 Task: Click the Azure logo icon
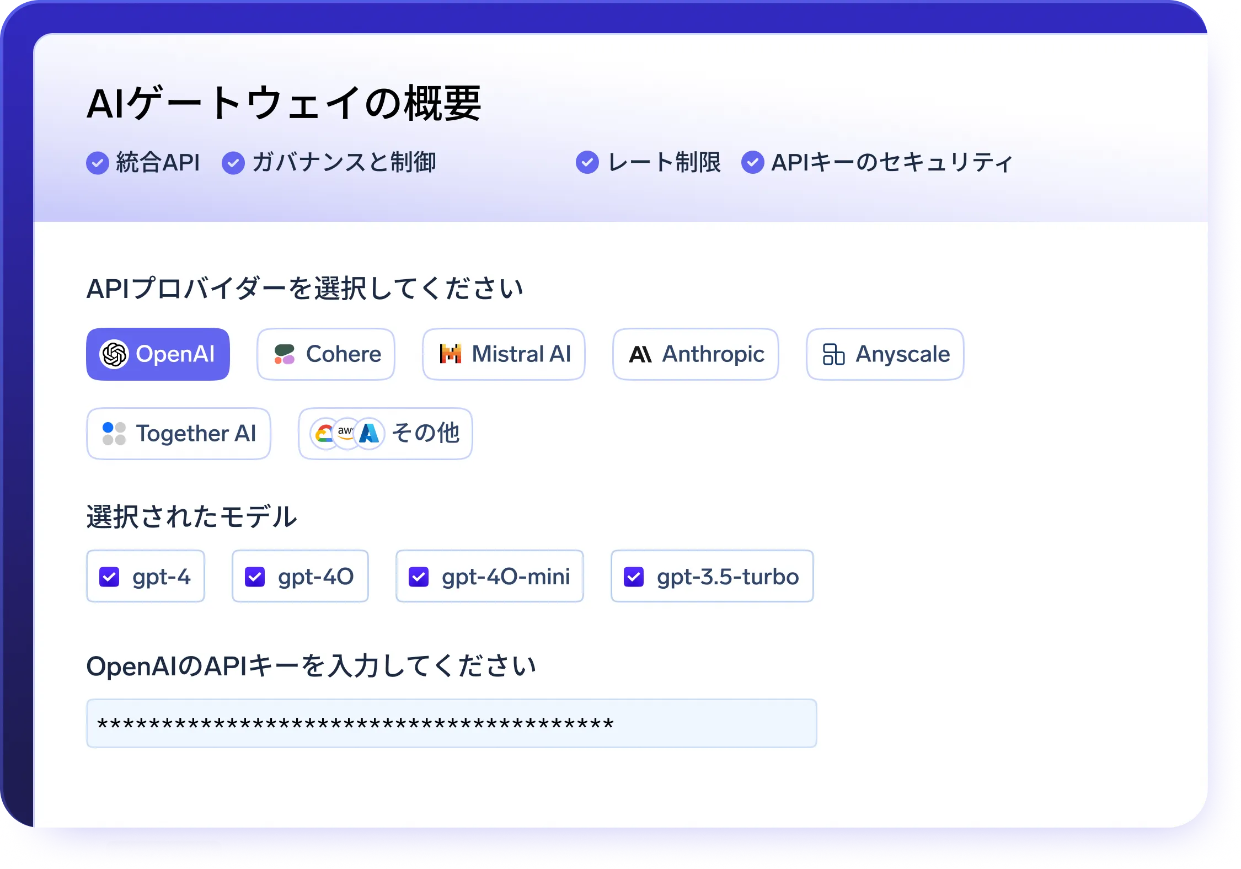[369, 434]
